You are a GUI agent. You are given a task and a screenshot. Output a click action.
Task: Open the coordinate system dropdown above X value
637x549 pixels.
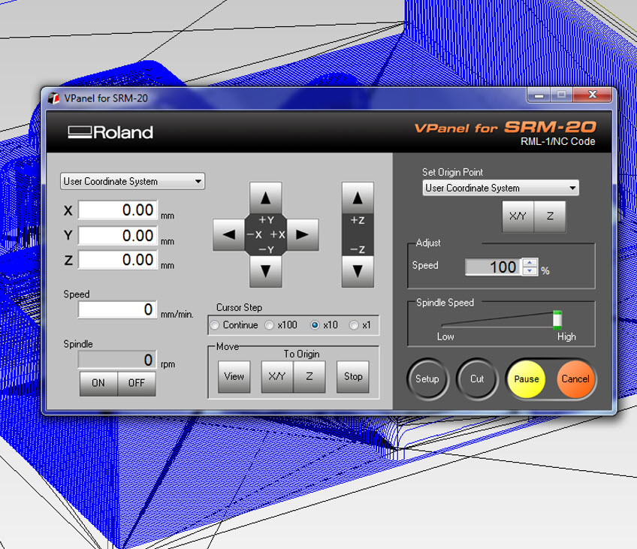[132, 181]
